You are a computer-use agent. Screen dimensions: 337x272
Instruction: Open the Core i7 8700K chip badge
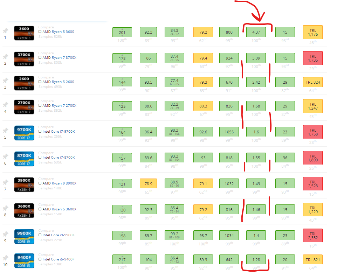tap(24, 159)
